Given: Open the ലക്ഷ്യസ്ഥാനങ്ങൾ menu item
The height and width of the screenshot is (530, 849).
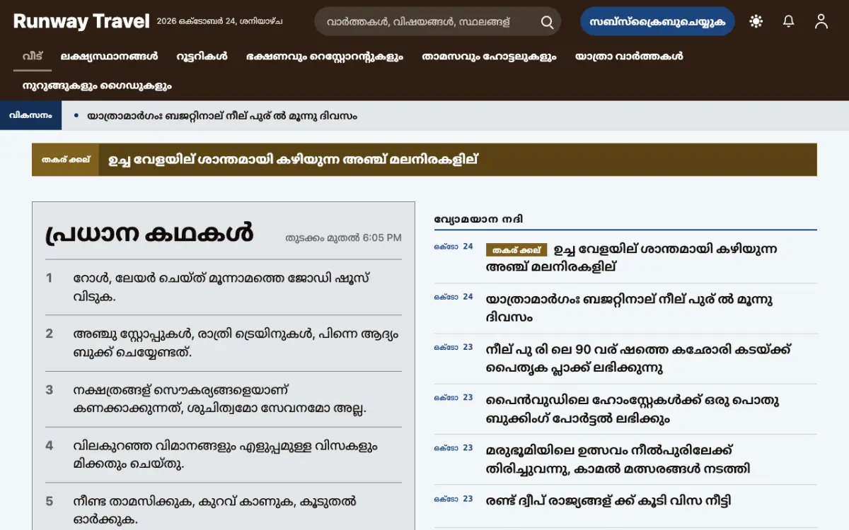Looking at the screenshot, I should click(x=109, y=57).
